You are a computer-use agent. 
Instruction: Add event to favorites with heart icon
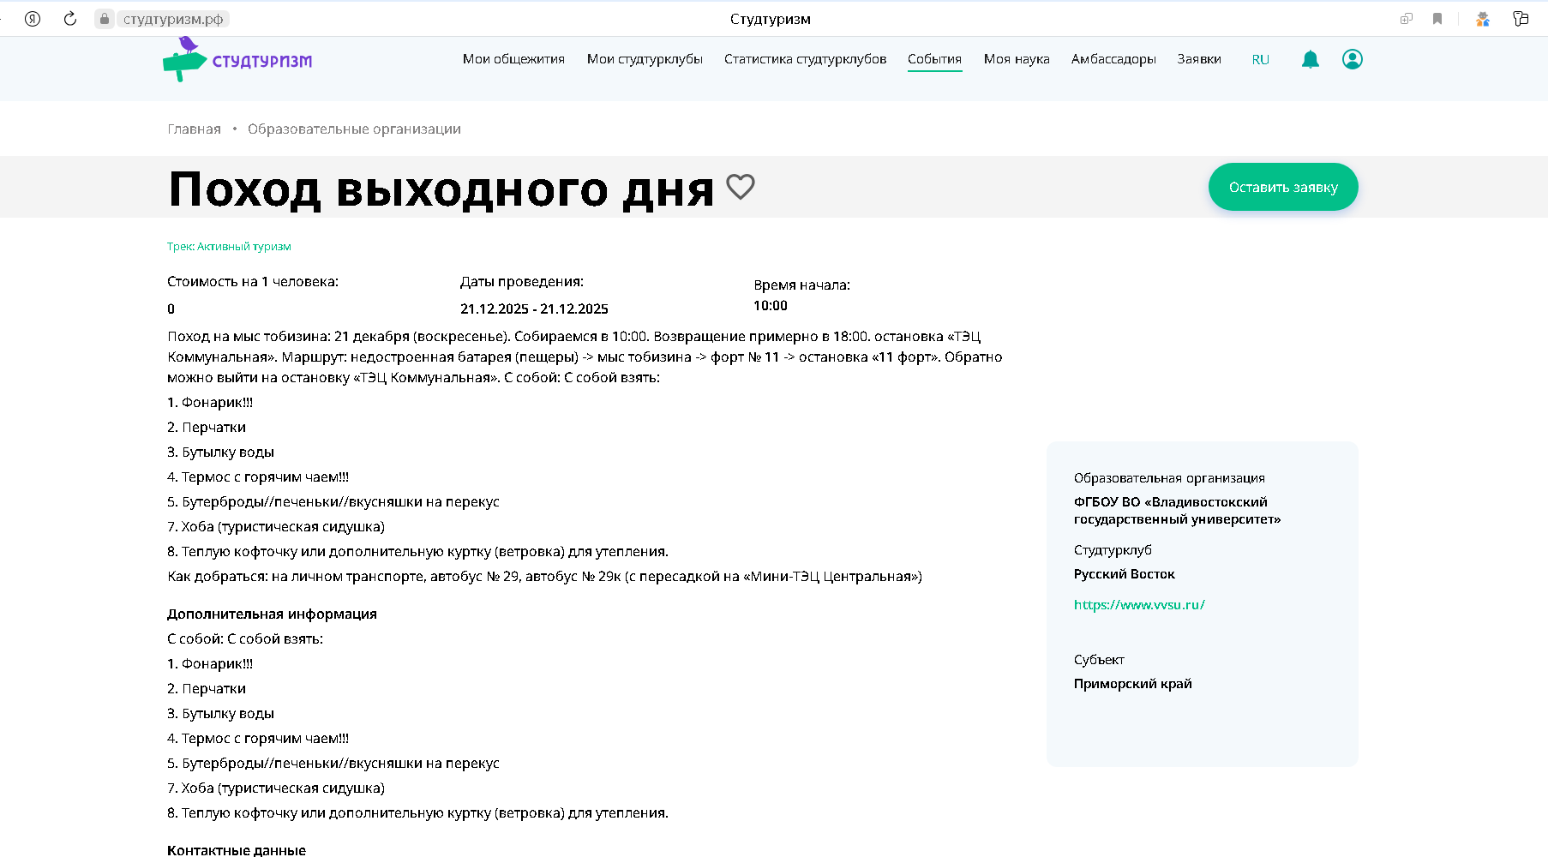tap(741, 187)
